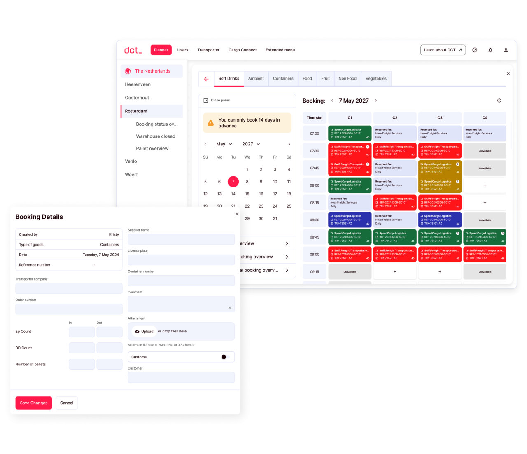
Task: Click the red back arrow icon
Action: [x=206, y=79]
